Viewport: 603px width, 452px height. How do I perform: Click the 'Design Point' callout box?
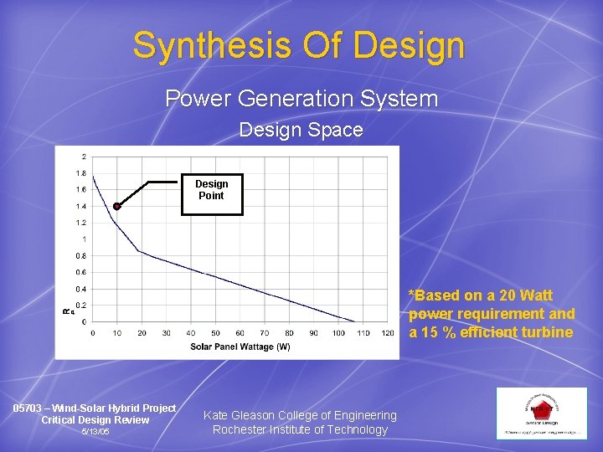pyautogui.click(x=212, y=194)
